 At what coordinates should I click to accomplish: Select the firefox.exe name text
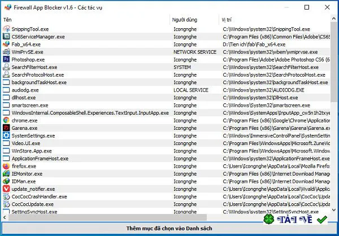pyautogui.click(x=24, y=166)
